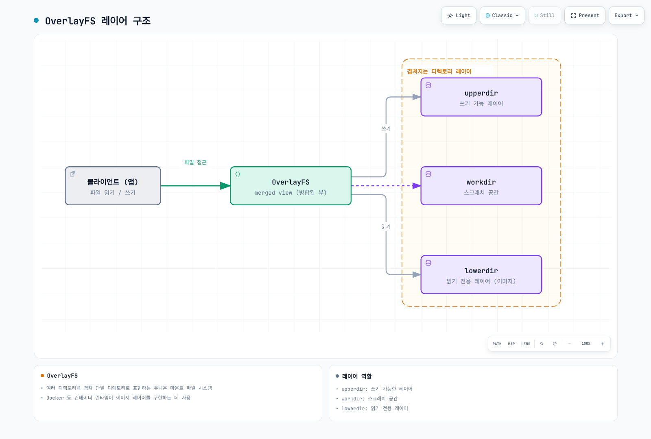Select the workdir node
This screenshot has height=439, width=651.
[x=481, y=186]
